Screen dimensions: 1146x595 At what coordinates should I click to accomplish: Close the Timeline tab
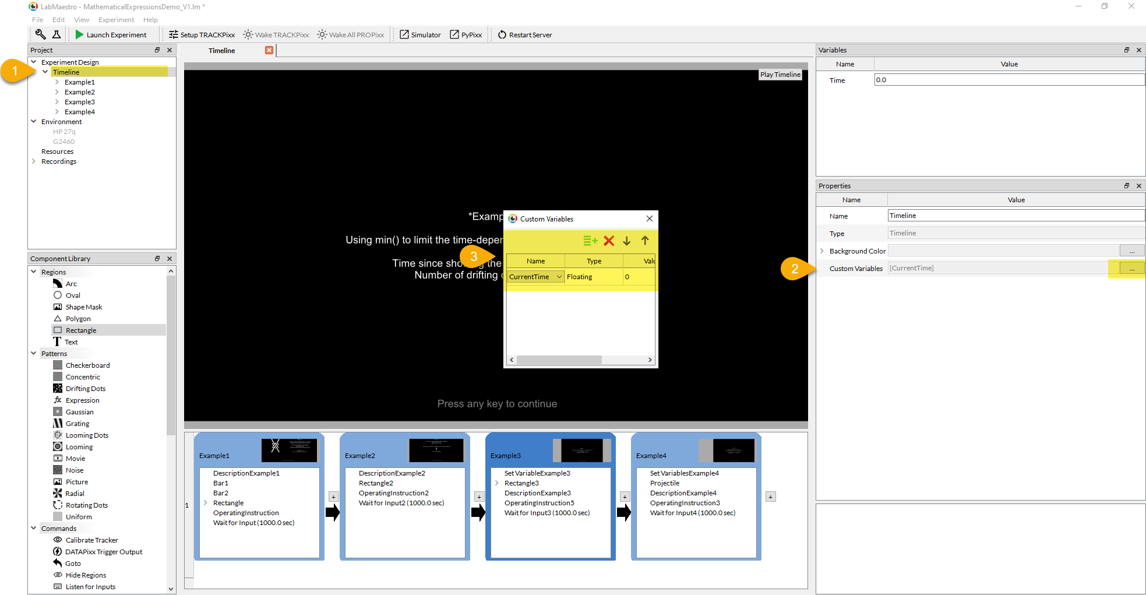click(269, 50)
